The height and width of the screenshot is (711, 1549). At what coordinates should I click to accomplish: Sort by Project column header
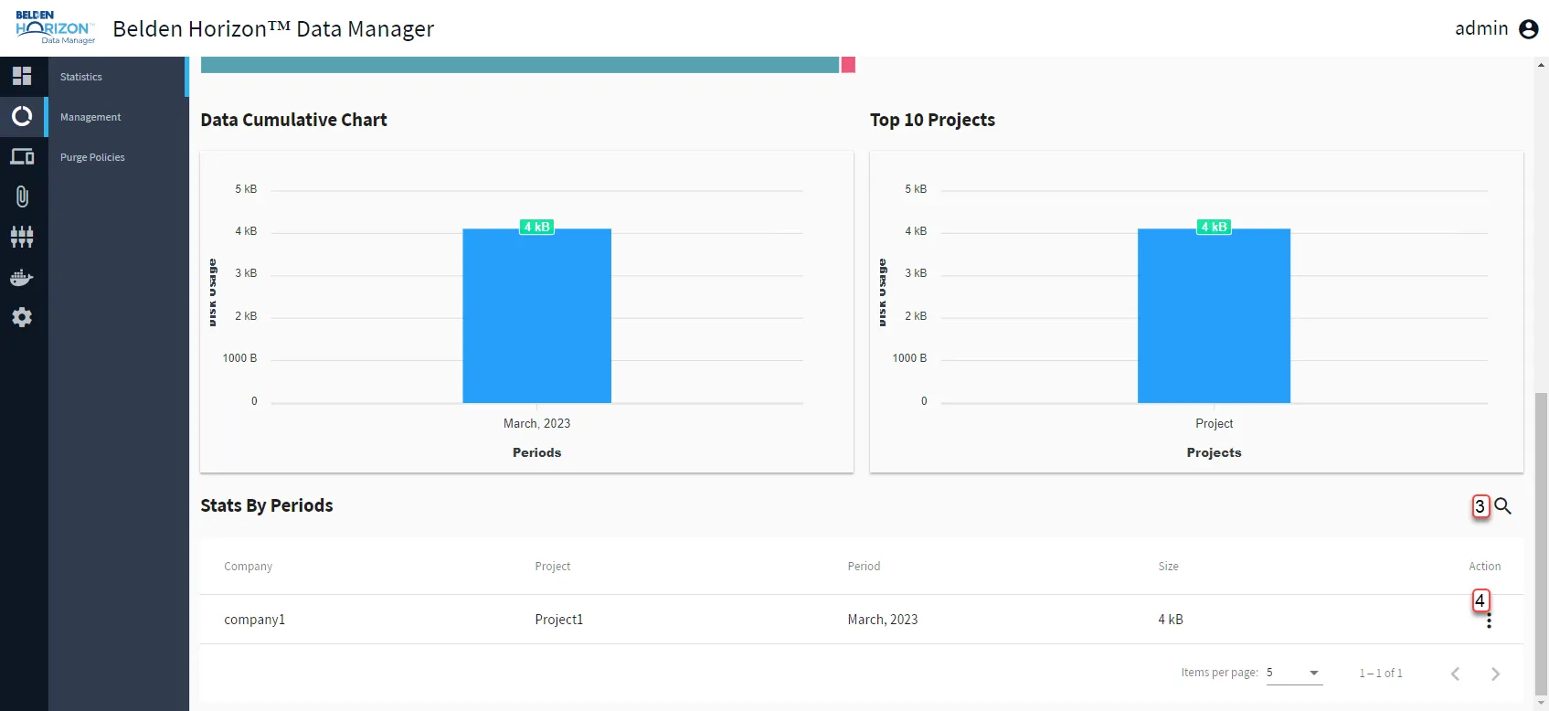click(553, 567)
